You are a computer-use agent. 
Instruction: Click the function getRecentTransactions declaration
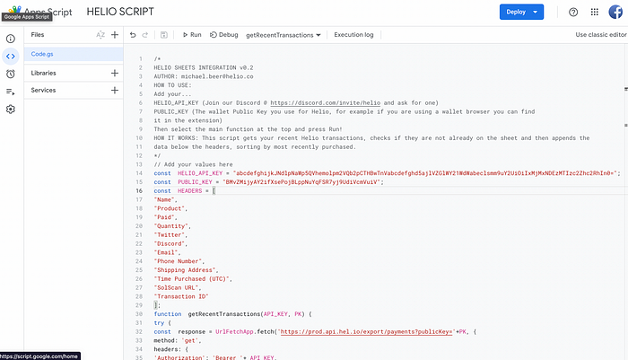(232, 314)
